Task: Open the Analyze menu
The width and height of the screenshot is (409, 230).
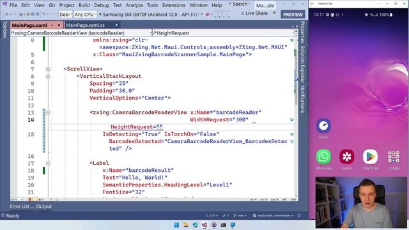Action: tap(134, 5)
